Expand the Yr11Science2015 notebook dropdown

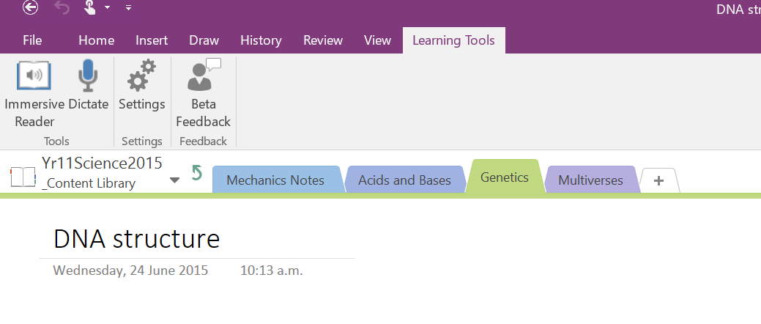tap(174, 180)
